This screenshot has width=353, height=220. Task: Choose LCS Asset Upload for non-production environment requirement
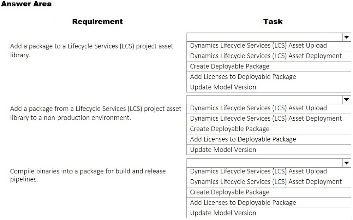tap(258, 108)
